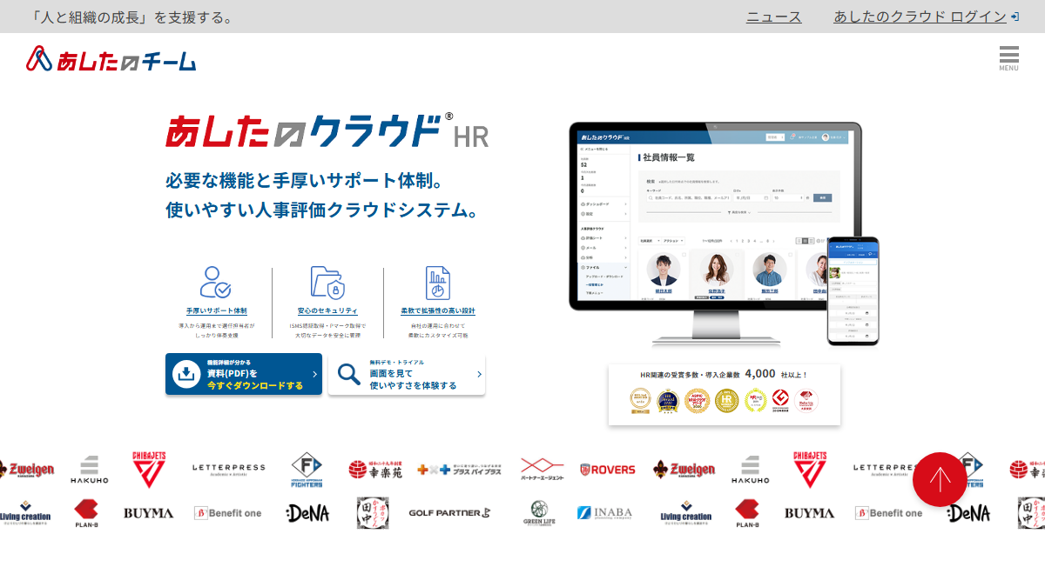Click the あしたのクラウド HR title logo
The image size is (1045, 587).
pos(327,130)
